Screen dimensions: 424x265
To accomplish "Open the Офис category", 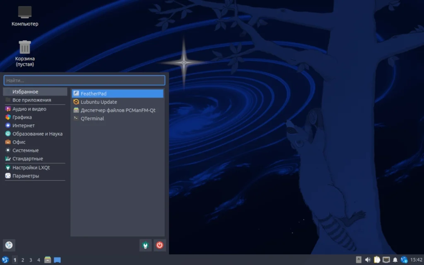I will click(35, 142).
